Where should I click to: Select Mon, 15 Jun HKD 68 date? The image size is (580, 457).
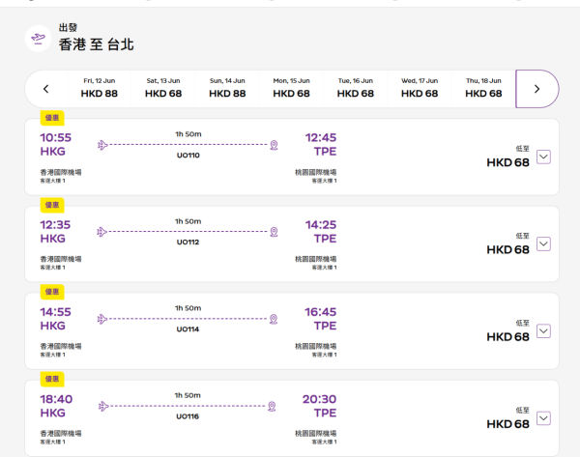(292, 89)
